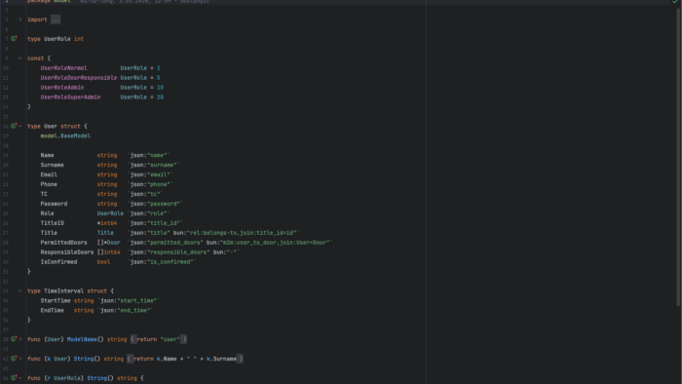Click the folded '...' placeholder after import
Image resolution: width=682 pixels, height=384 pixels.
click(56, 19)
